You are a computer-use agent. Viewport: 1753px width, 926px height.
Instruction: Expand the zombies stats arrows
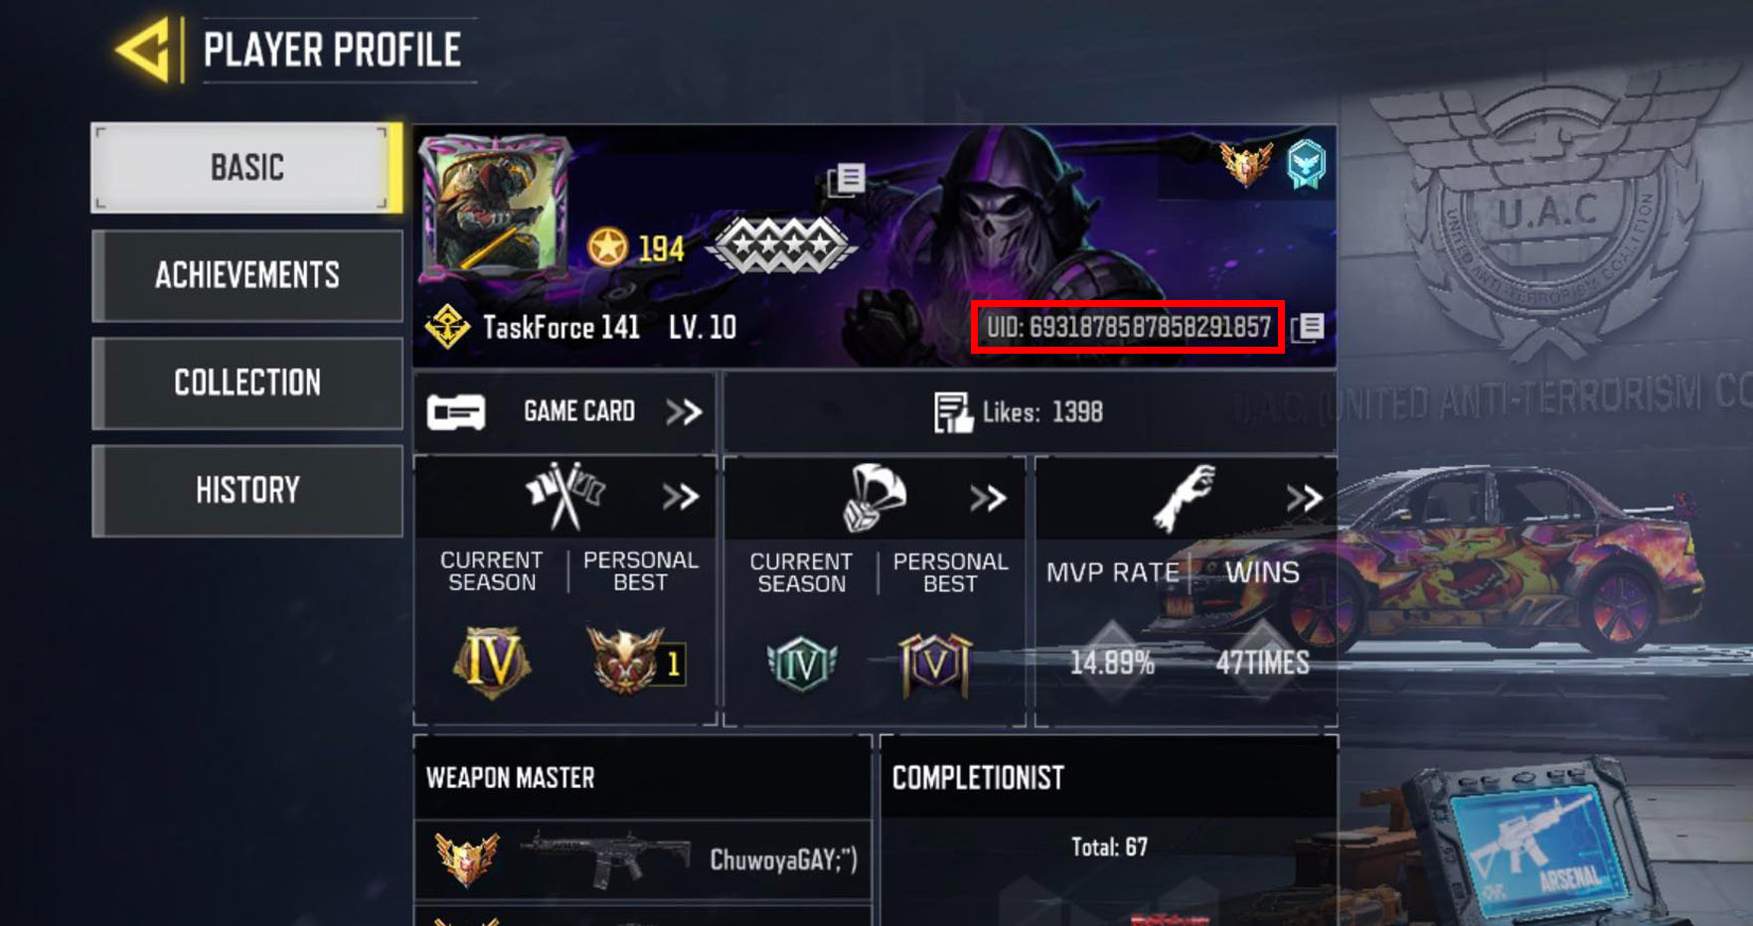[x=1304, y=497]
